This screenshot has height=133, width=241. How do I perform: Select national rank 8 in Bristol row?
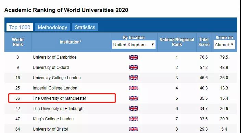pos(177,129)
